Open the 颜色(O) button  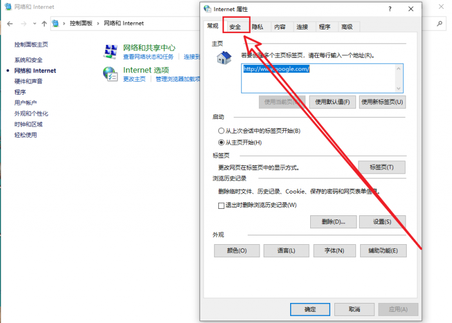pos(237,251)
